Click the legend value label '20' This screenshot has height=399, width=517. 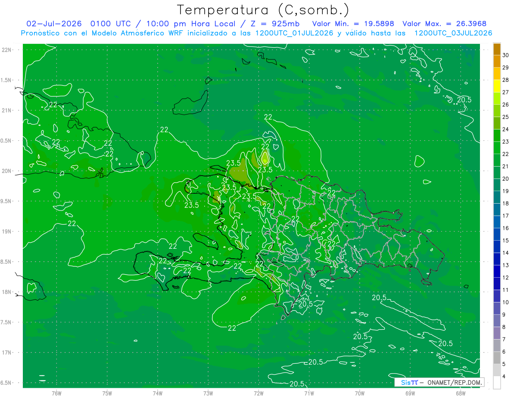pyautogui.click(x=506, y=179)
